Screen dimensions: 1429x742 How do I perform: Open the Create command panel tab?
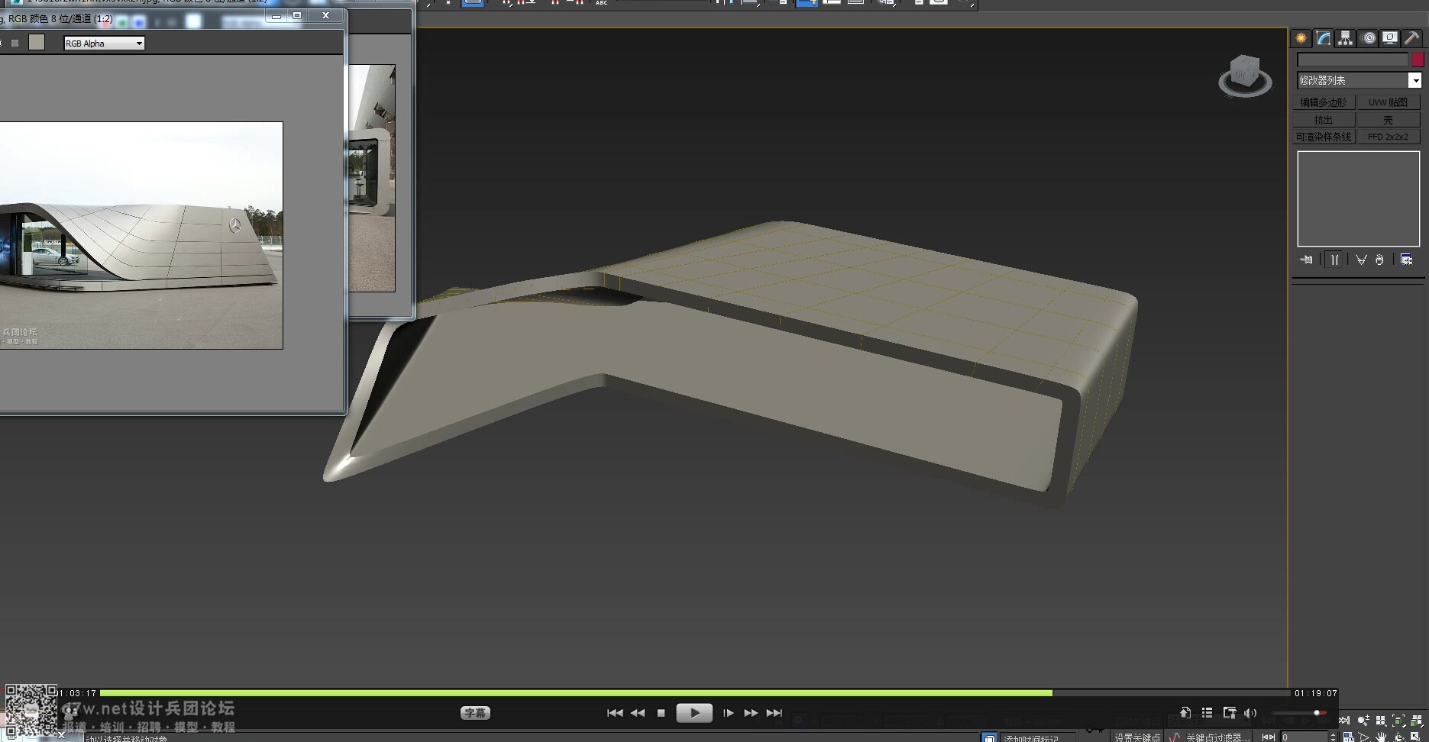click(x=1301, y=38)
